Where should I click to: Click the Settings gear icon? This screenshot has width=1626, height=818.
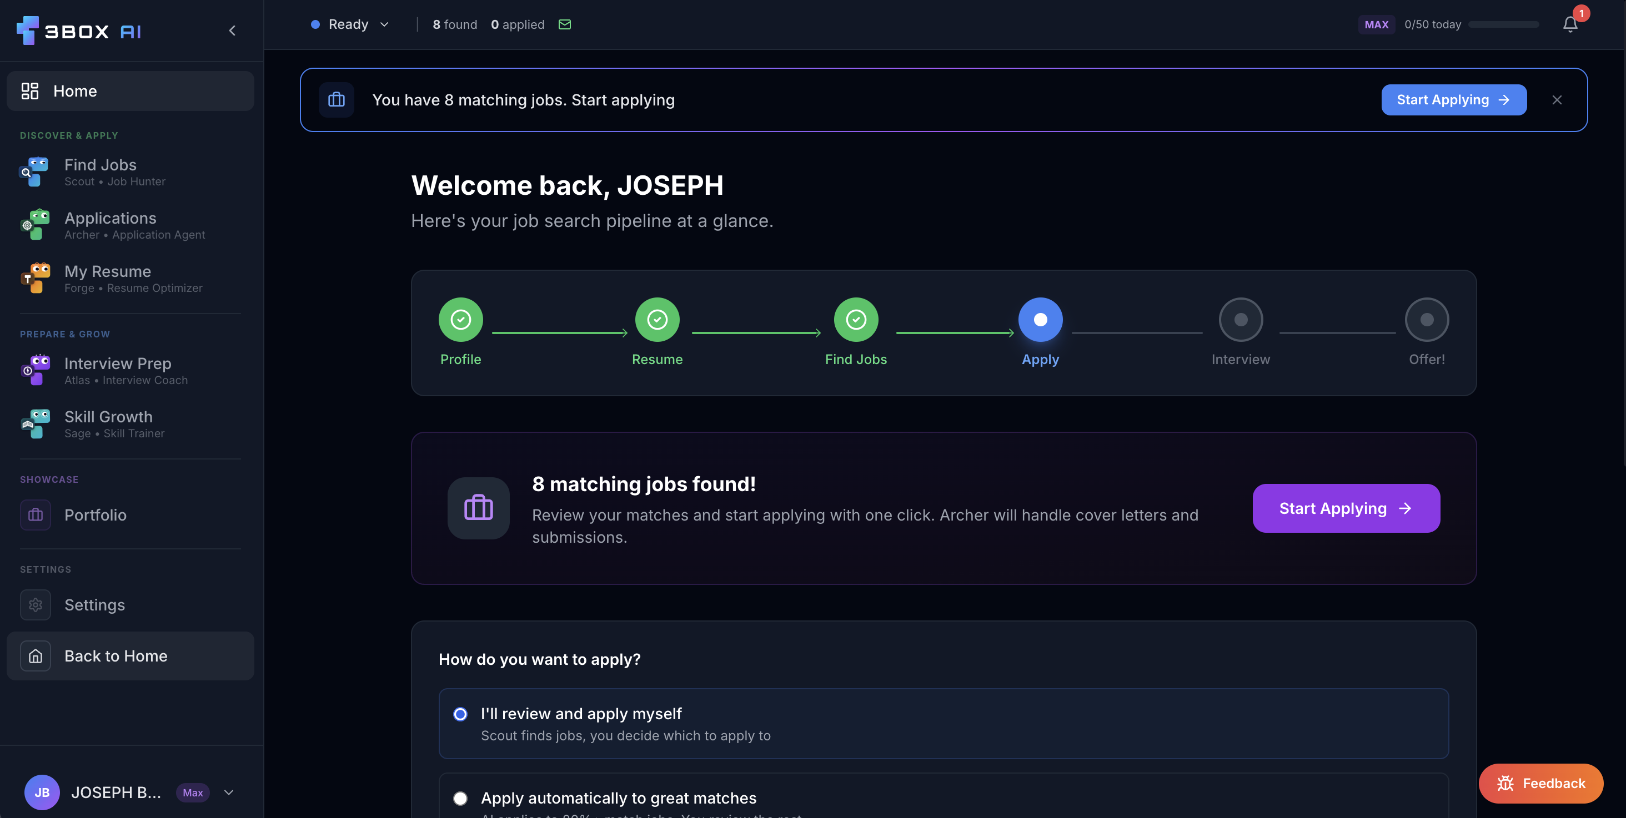pos(36,605)
